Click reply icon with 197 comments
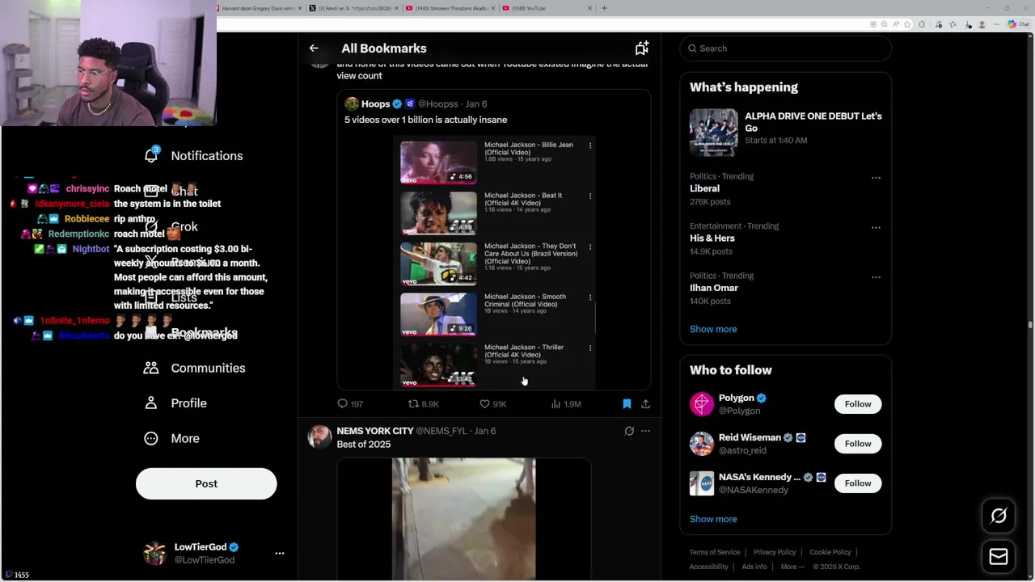The height and width of the screenshot is (582, 1035). [x=342, y=403]
